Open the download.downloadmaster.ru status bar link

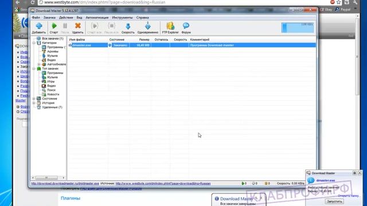pyautogui.click(x=65, y=184)
